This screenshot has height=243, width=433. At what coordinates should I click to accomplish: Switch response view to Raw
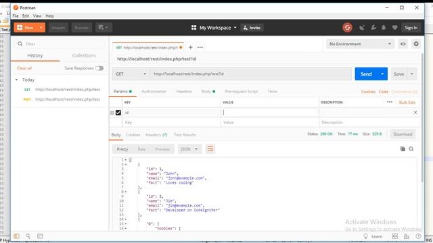141,149
